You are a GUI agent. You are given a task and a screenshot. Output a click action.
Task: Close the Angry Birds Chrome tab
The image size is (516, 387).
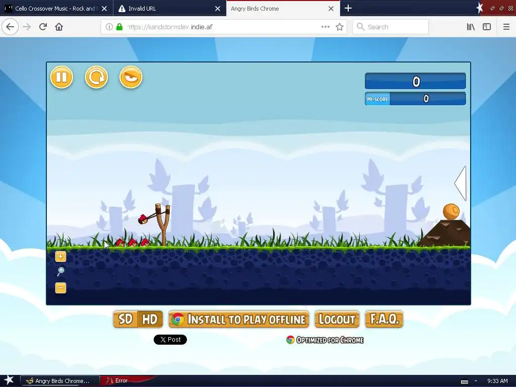331,9
